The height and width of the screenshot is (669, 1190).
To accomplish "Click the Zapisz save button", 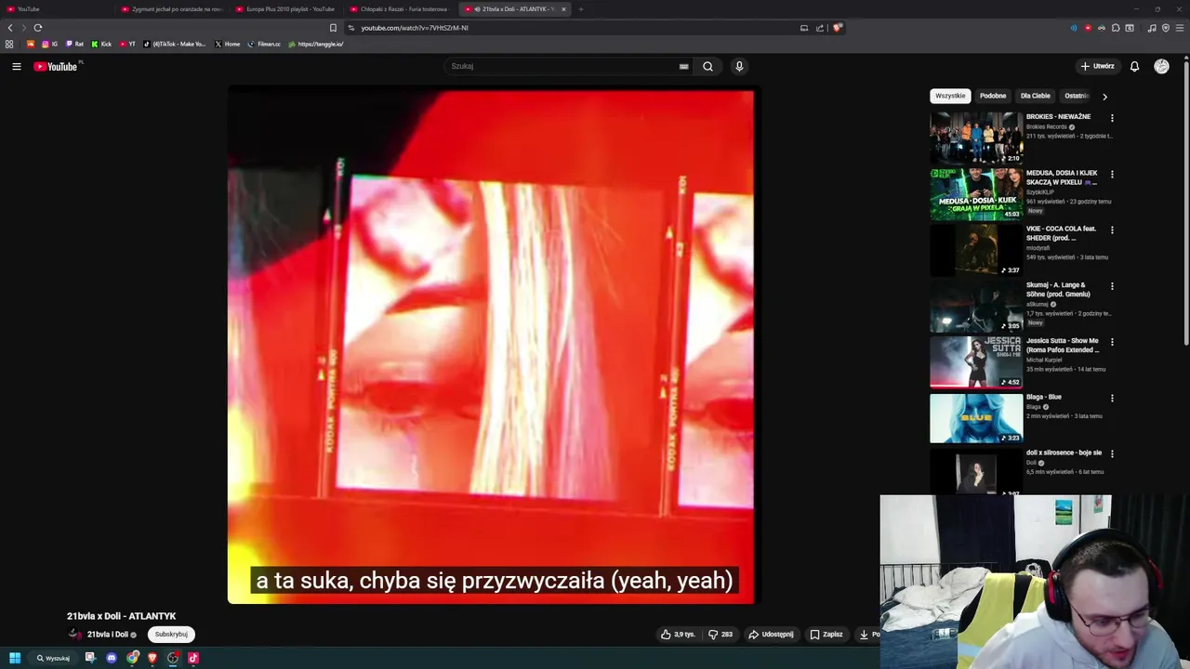I will click(826, 635).
